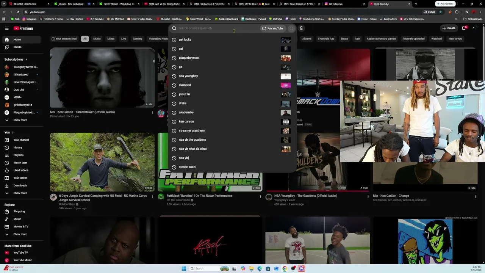This screenshot has width=485, height=273.
Task: Select the "nba youngboy" search suggestion
Action: pyautogui.click(x=232, y=76)
